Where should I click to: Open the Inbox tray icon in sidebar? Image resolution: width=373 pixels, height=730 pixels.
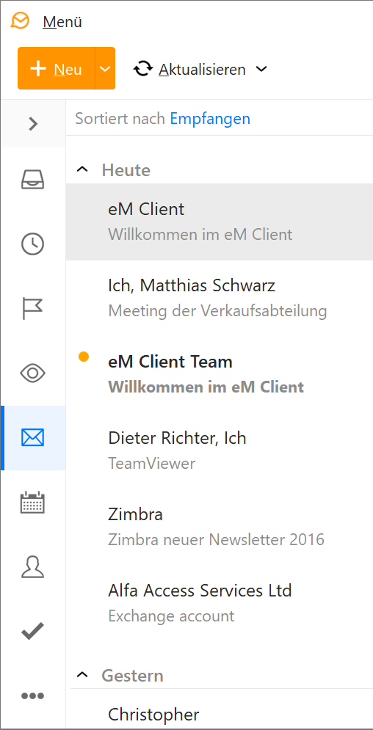point(33,180)
